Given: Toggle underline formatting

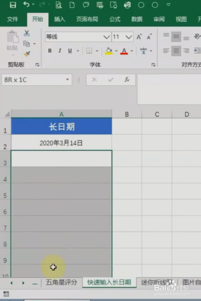Looking at the screenshot, I should point(70,51).
